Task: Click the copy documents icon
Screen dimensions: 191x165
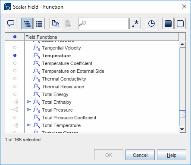Action: (x=56, y=24)
